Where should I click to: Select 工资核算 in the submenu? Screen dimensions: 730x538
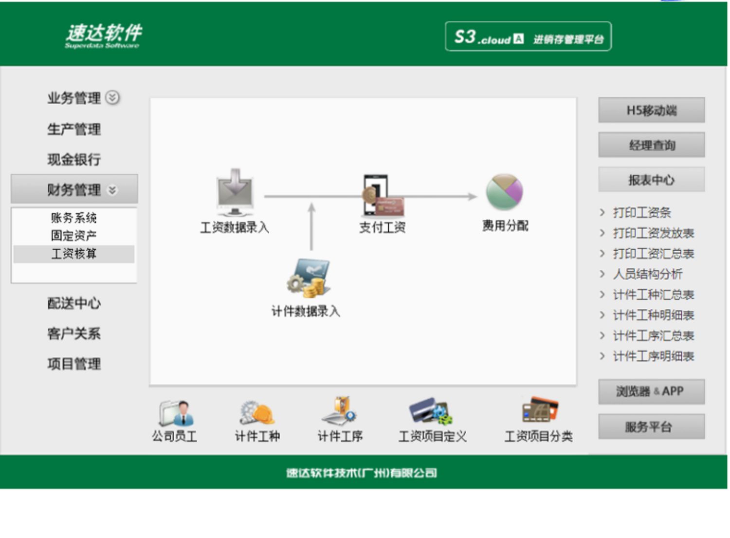click(x=74, y=254)
